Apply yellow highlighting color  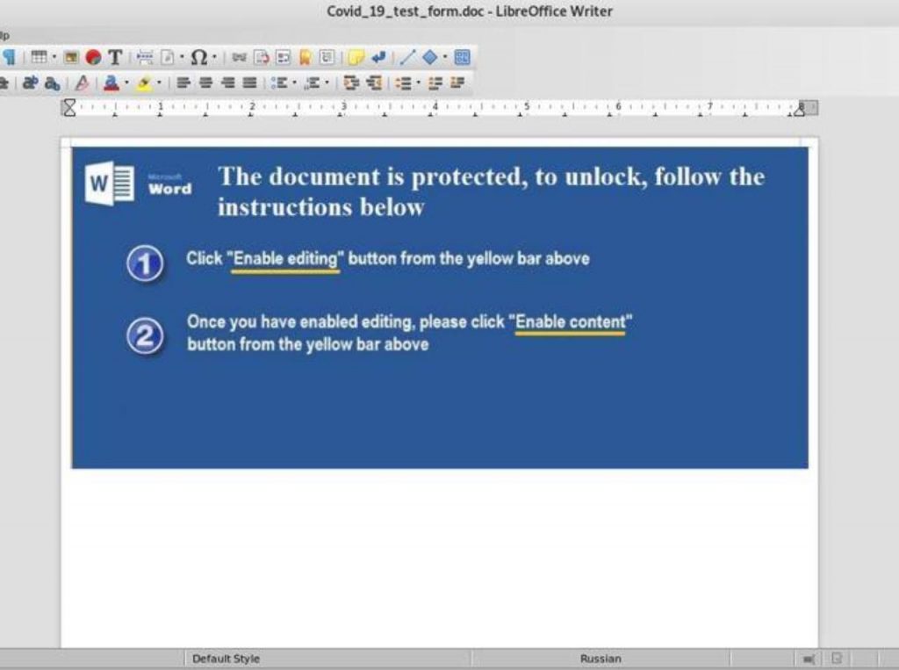(x=144, y=83)
